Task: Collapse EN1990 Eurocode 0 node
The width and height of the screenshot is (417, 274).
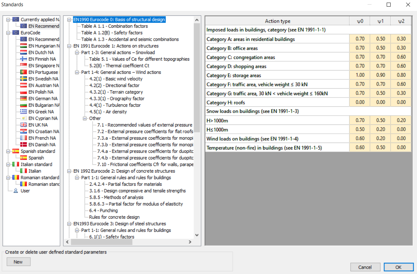Action: [69, 20]
